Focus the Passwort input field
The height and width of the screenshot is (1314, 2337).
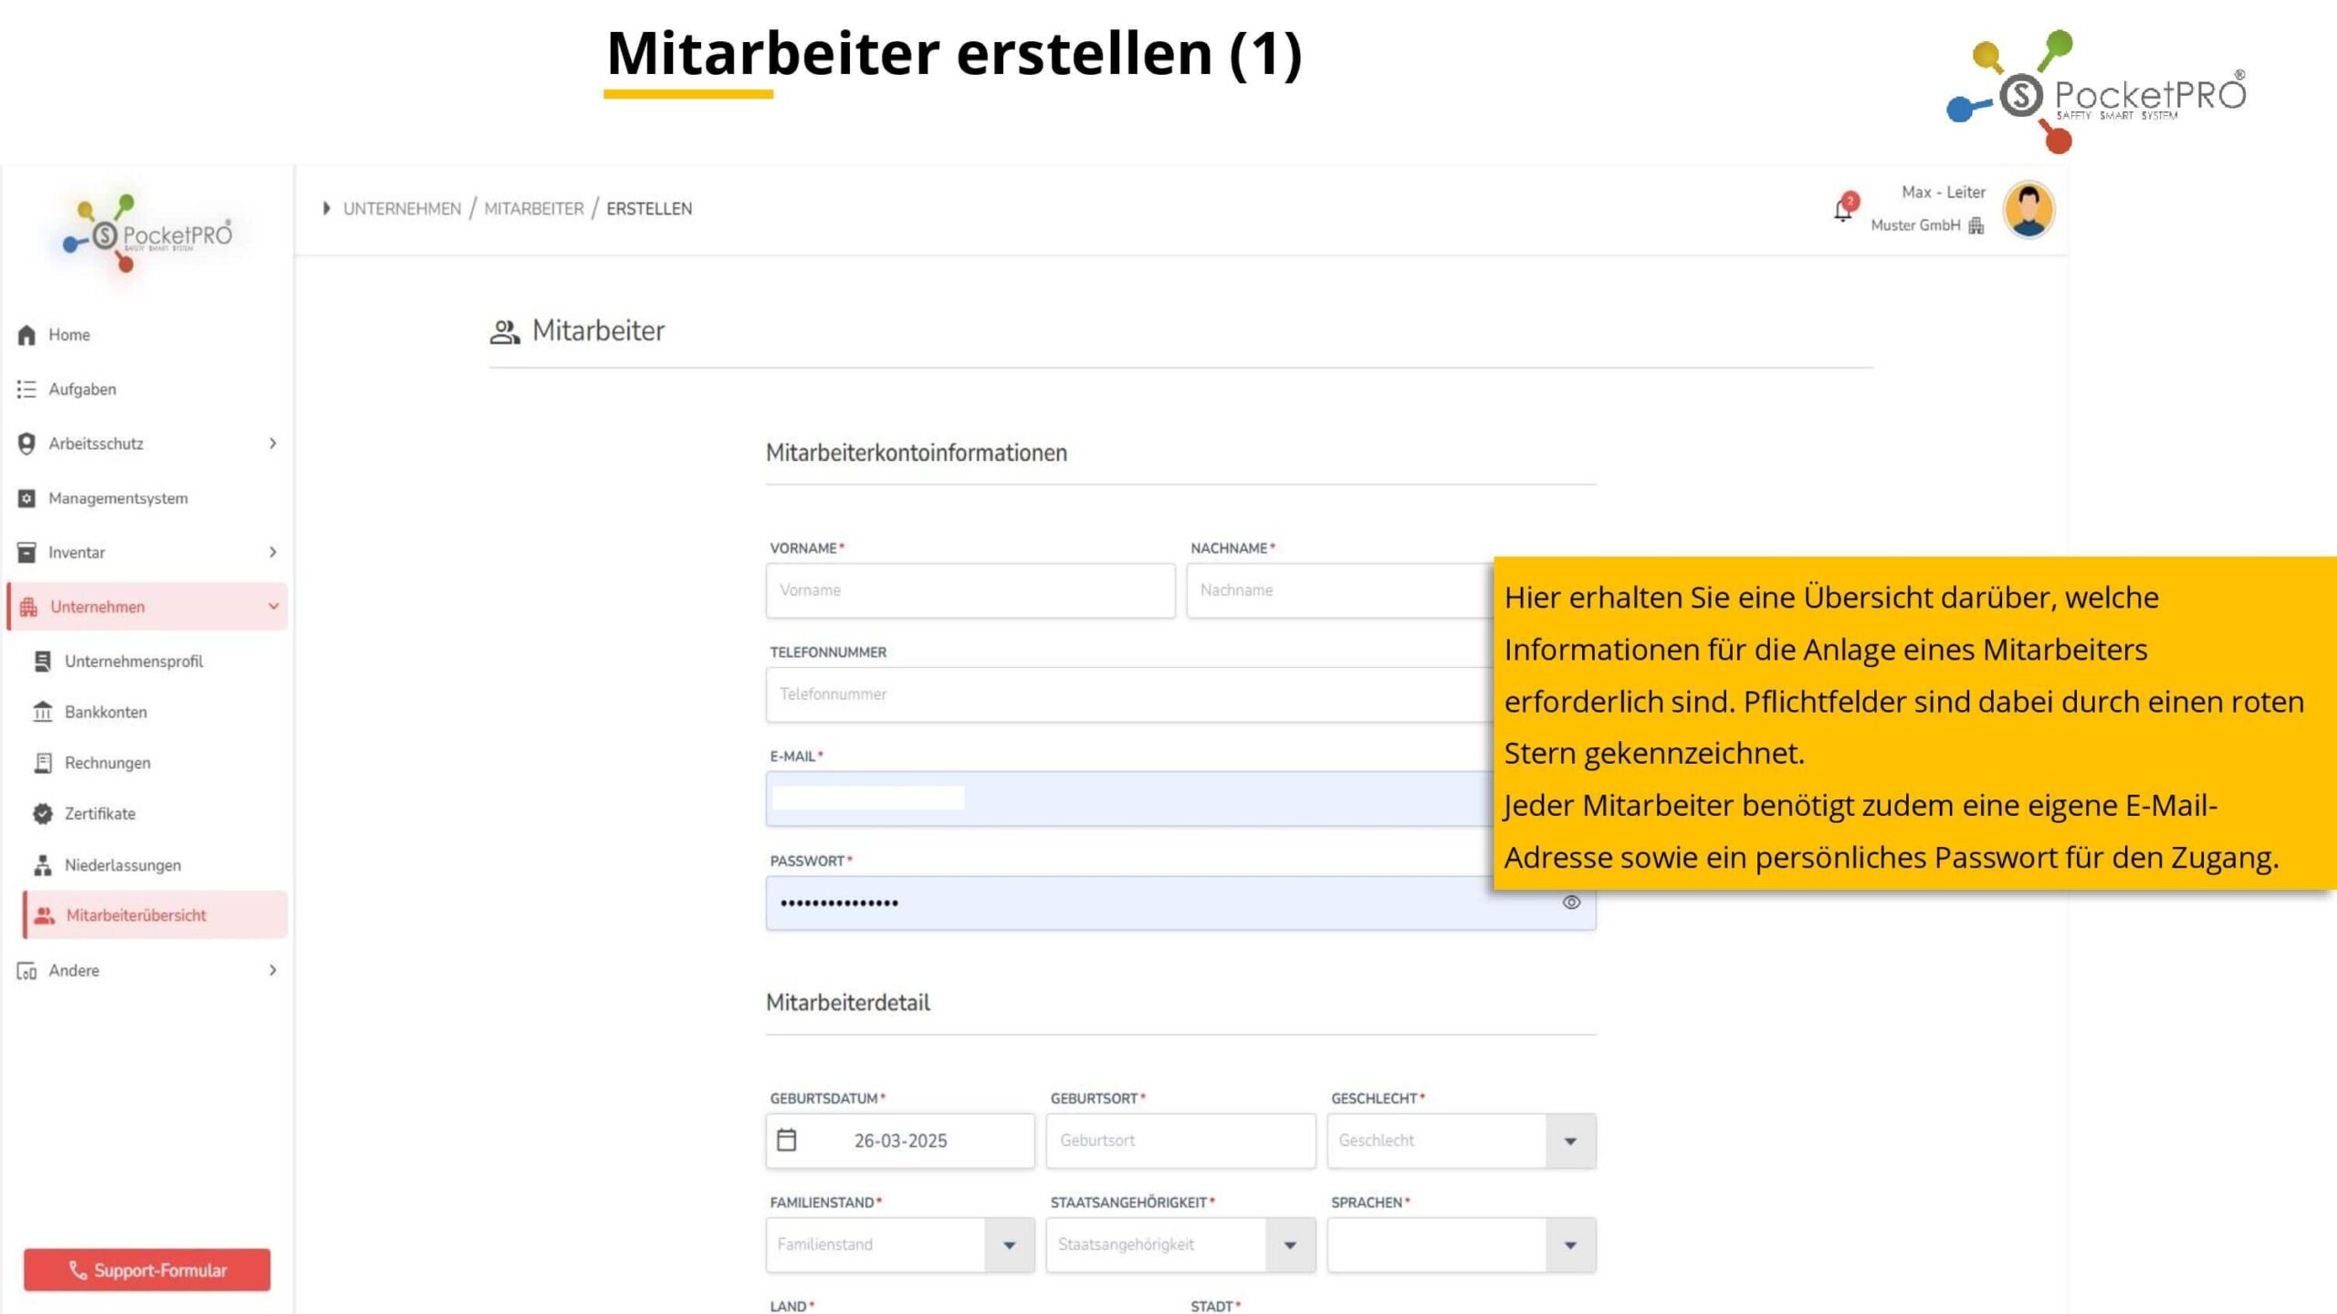pyautogui.click(x=1180, y=903)
